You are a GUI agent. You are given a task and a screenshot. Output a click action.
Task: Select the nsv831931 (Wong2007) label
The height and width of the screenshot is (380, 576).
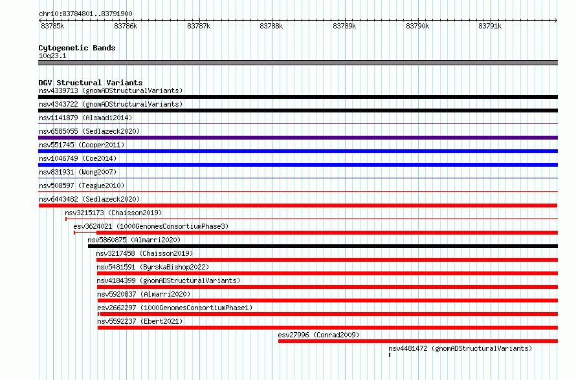point(78,172)
